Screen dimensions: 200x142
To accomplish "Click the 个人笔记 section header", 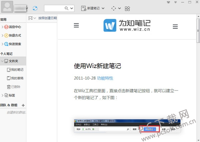I will pyautogui.click(x=6, y=54).
